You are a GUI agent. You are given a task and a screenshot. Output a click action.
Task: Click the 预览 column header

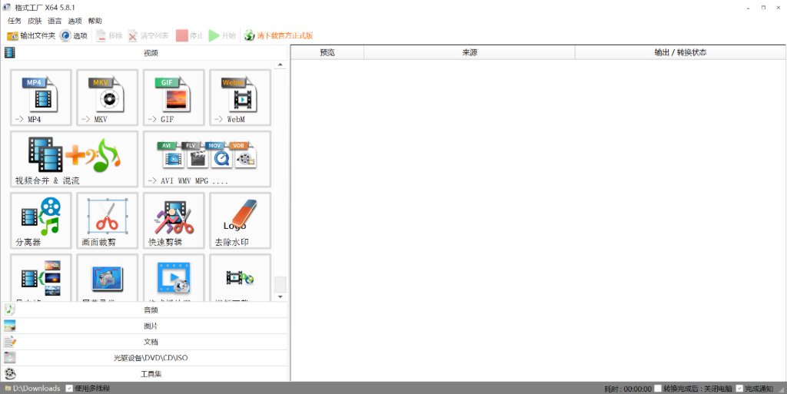327,52
